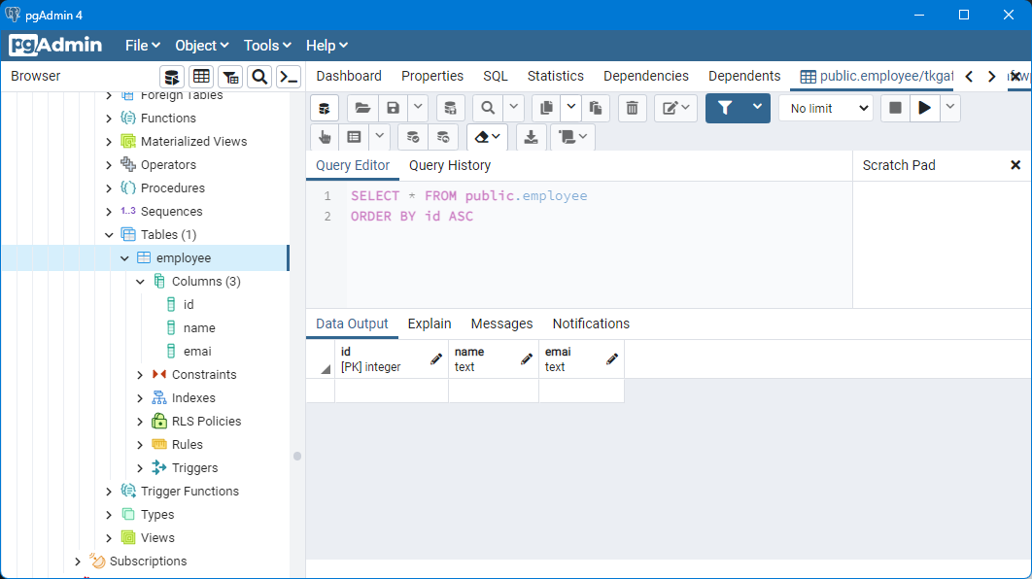
Task: Click the Filtered Rows icon in Browser panel
Action: click(x=230, y=77)
